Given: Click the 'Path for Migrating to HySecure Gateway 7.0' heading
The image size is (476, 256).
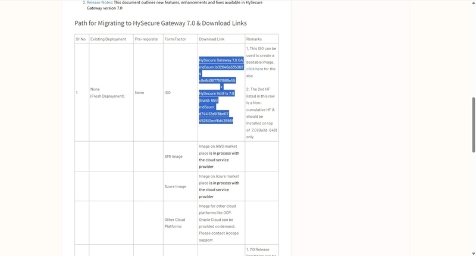Looking at the screenshot, I should point(161,23).
